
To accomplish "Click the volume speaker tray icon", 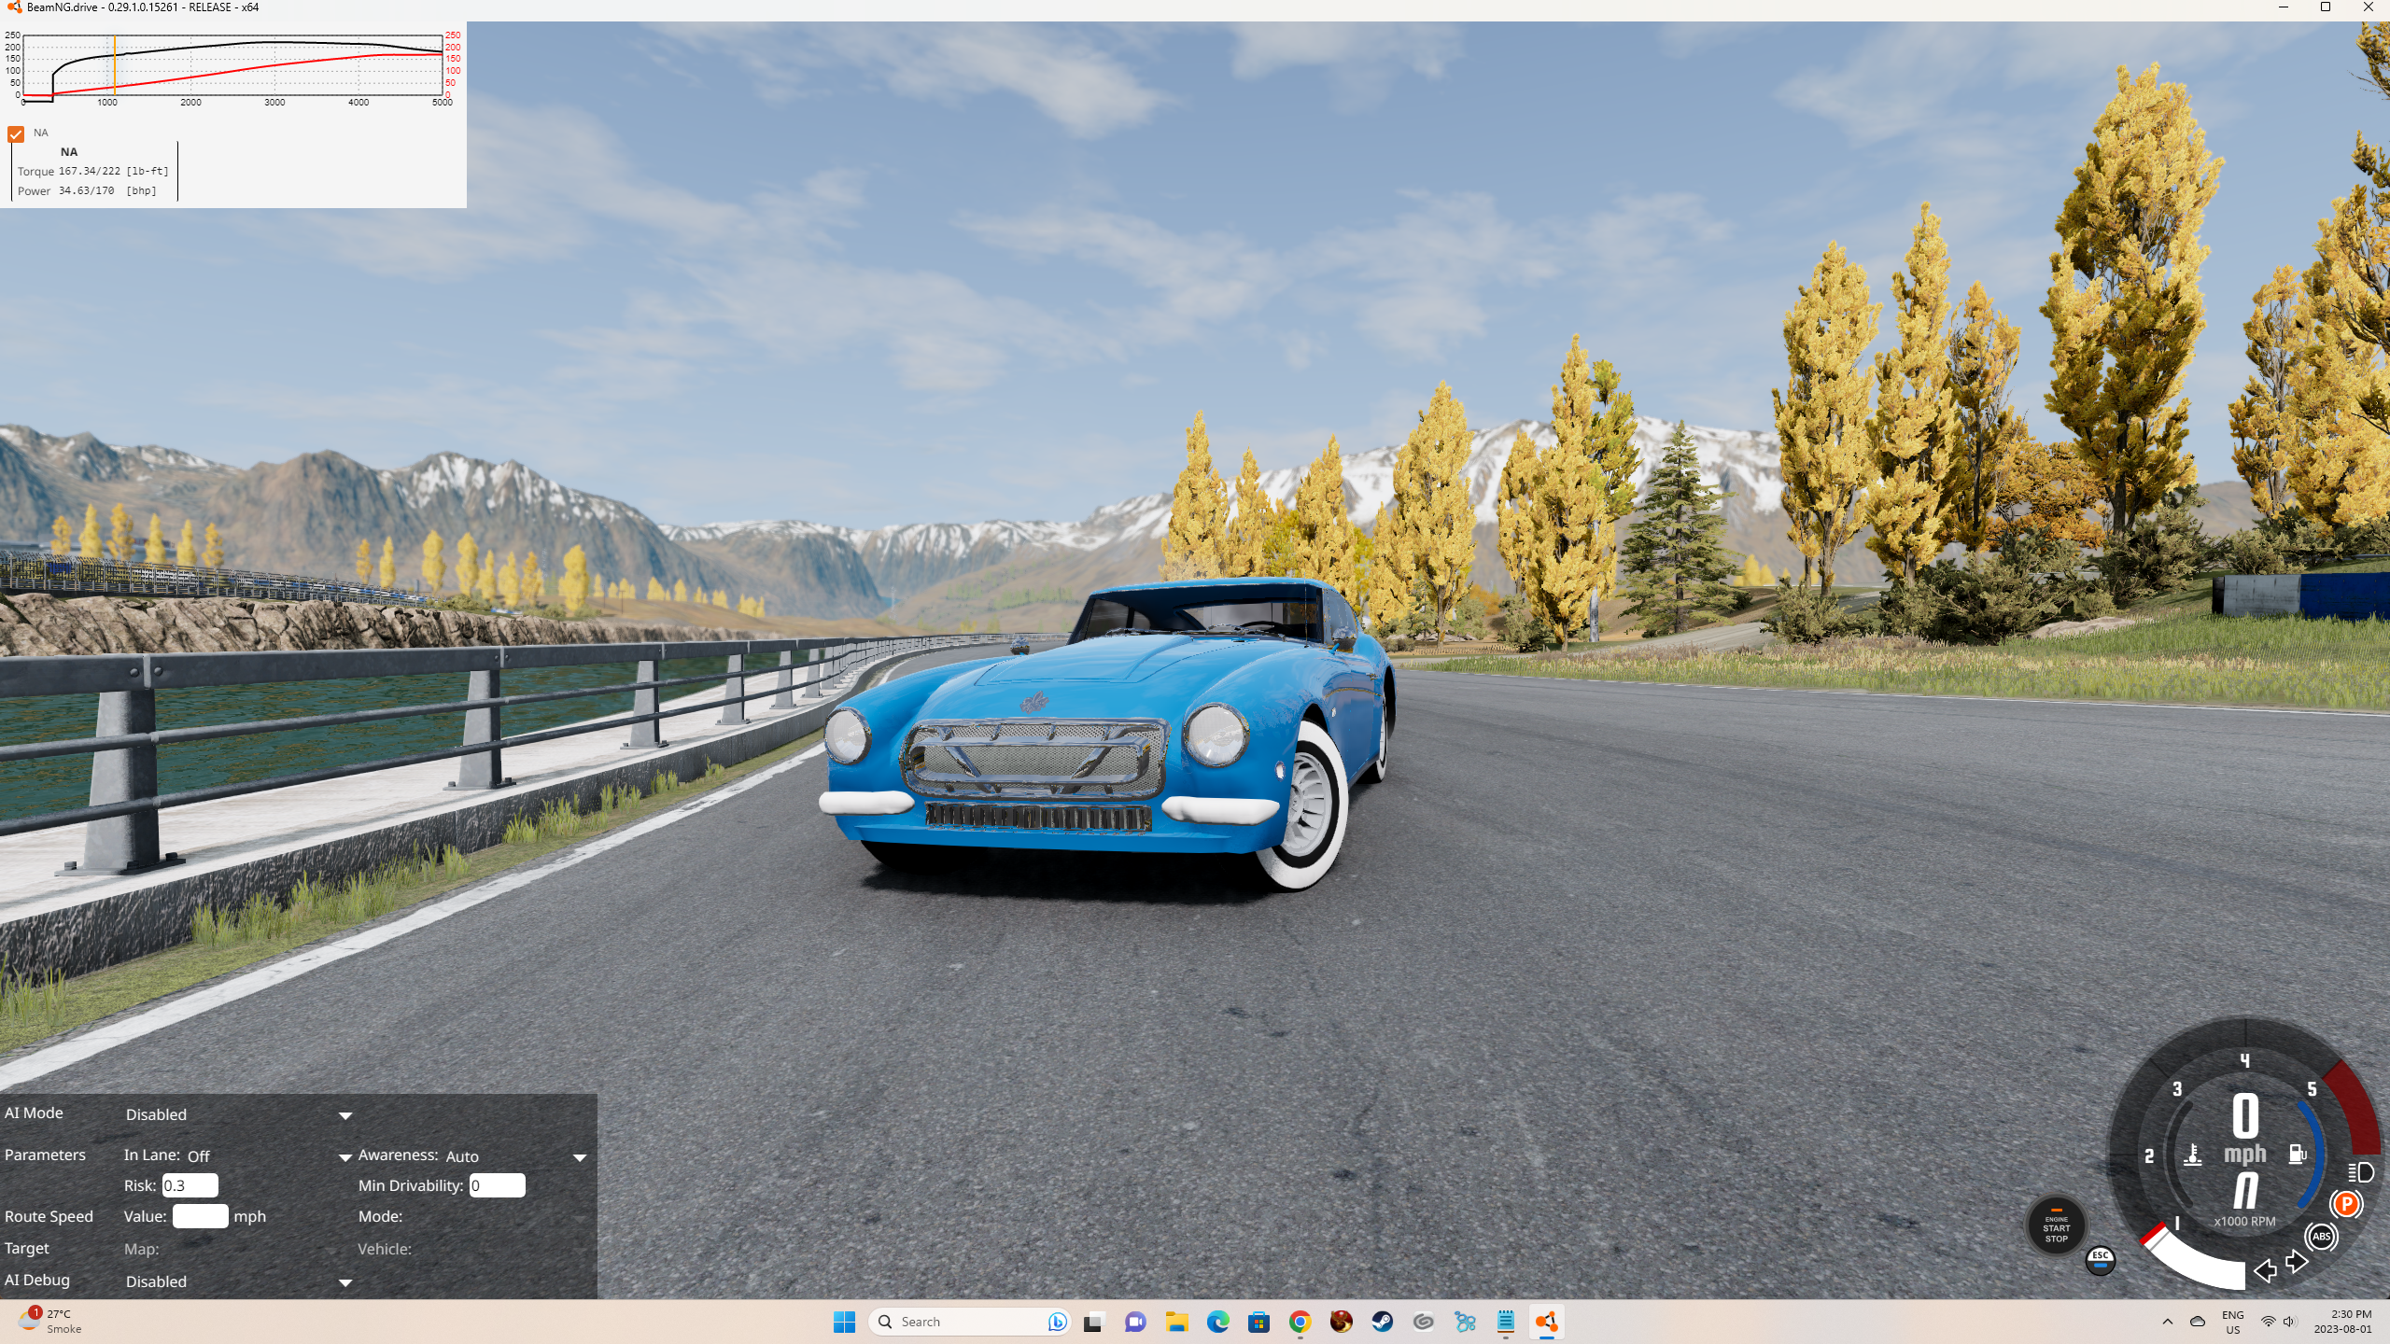I will pyautogui.click(x=2288, y=1322).
